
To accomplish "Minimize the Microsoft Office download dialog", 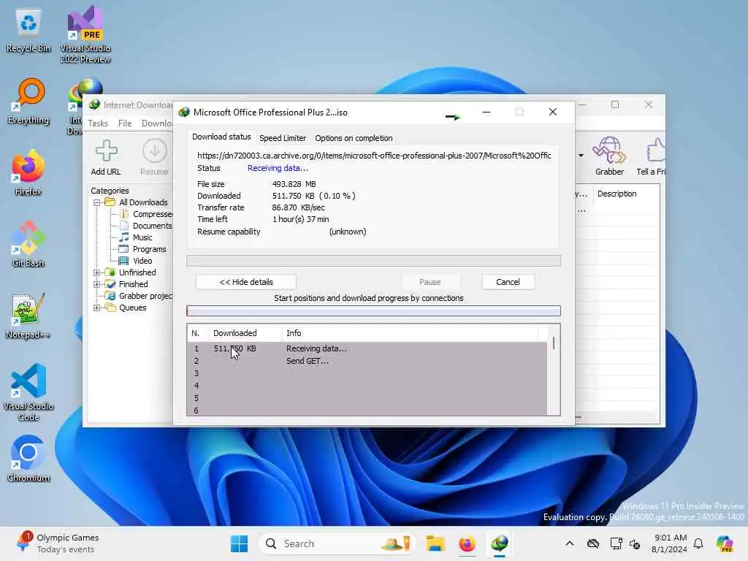I will tap(486, 112).
